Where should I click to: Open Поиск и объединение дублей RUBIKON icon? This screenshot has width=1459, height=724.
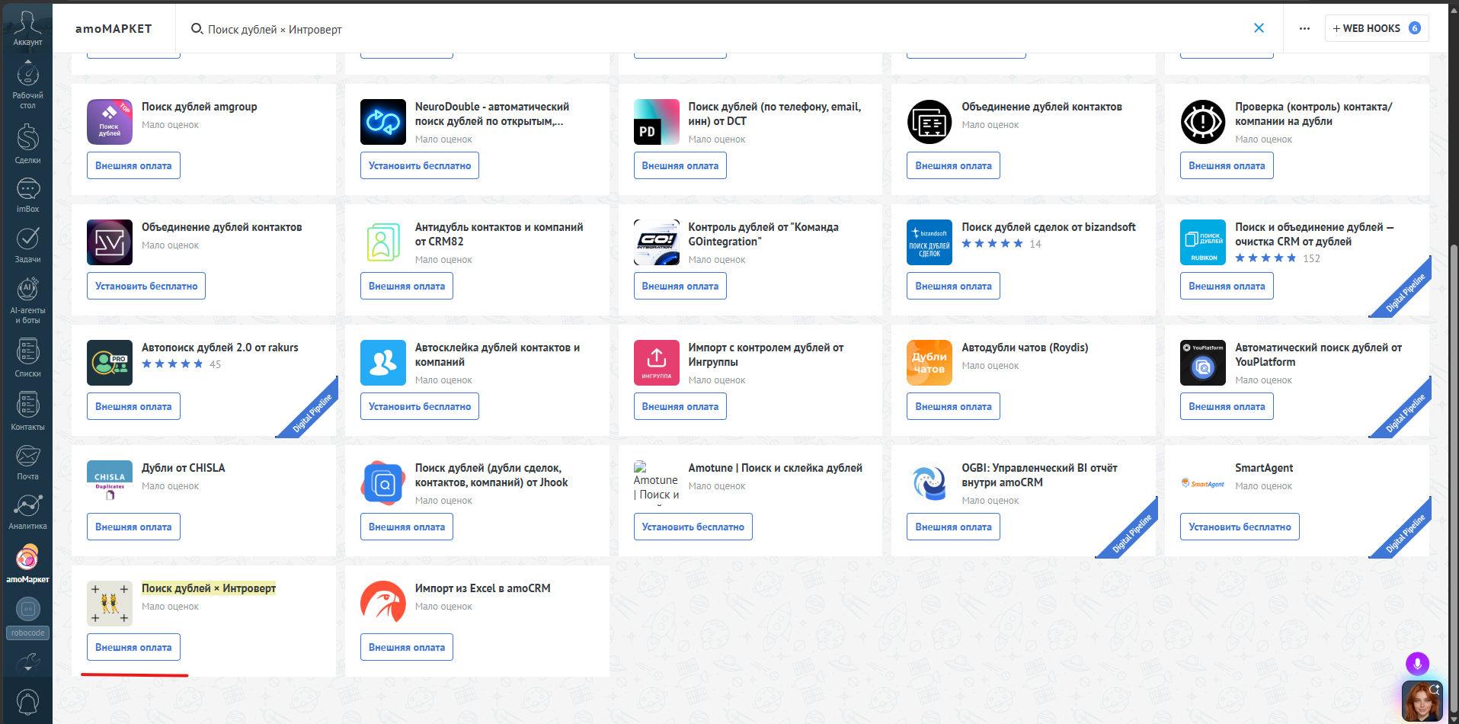click(1203, 242)
